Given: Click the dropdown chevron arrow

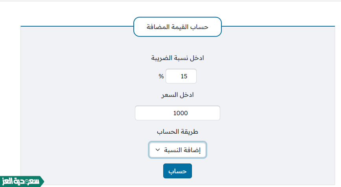Looking at the screenshot, I should (x=157, y=150).
